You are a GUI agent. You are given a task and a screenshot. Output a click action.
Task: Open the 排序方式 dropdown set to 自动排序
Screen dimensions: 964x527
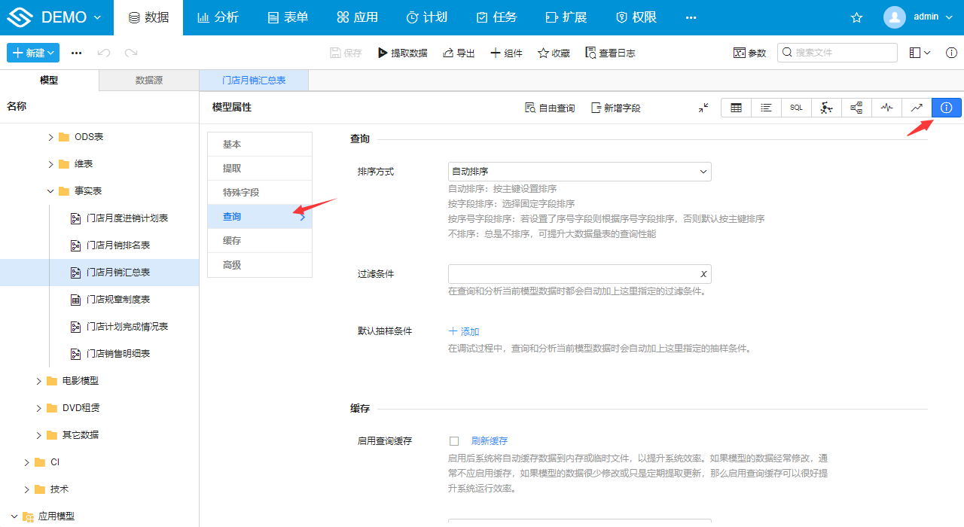click(579, 171)
